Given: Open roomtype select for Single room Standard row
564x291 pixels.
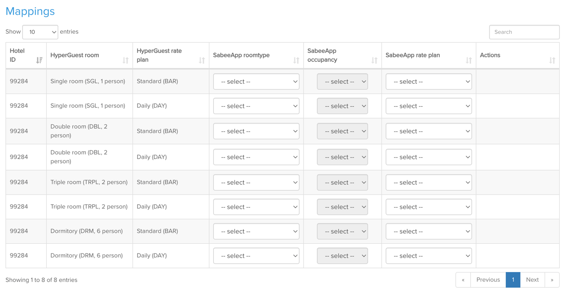Looking at the screenshot, I should pos(256,81).
